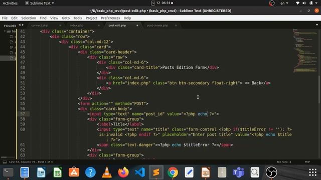Open LibreOffice Impress from the dock

(206, 172)
